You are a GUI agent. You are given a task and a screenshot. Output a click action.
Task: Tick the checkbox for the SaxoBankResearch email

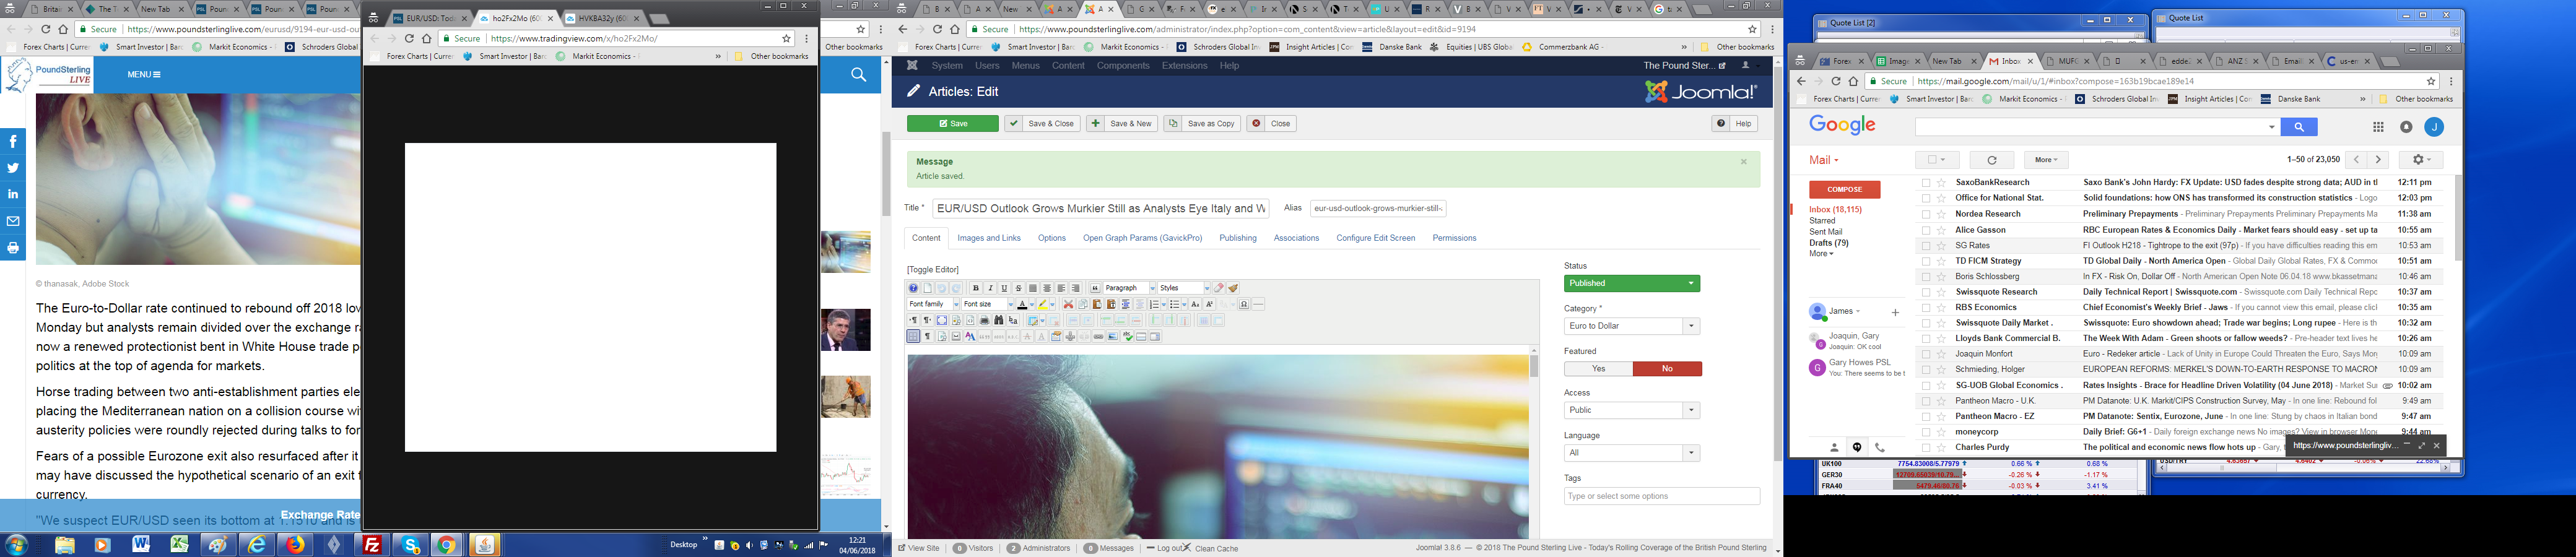pyautogui.click(x=1925, y=183)
